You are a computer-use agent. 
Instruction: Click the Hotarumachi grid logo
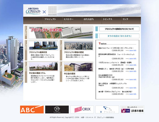point(52,11)
